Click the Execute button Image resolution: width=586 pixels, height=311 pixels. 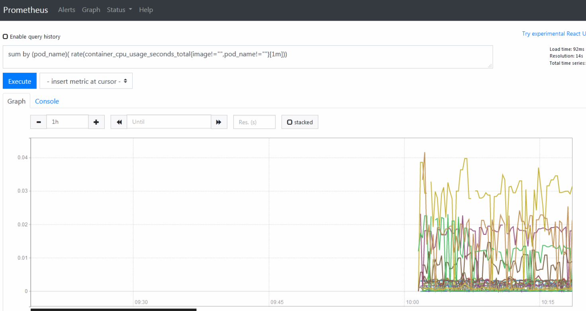[20, 81]
